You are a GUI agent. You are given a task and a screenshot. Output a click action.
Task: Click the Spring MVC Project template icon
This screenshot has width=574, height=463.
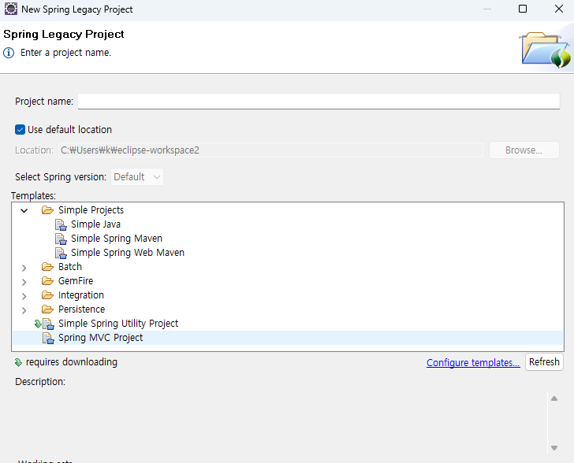point(48,338)
